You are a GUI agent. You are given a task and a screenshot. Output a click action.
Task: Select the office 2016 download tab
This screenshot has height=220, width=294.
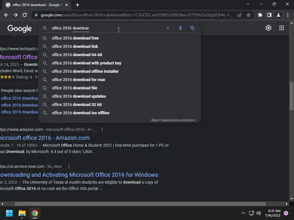click(37, 5)
